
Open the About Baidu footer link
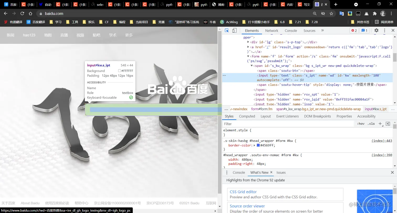tap(30, 203)
